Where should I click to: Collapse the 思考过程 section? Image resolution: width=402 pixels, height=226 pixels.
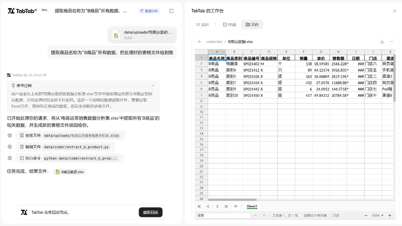click(x=153, y=85)
